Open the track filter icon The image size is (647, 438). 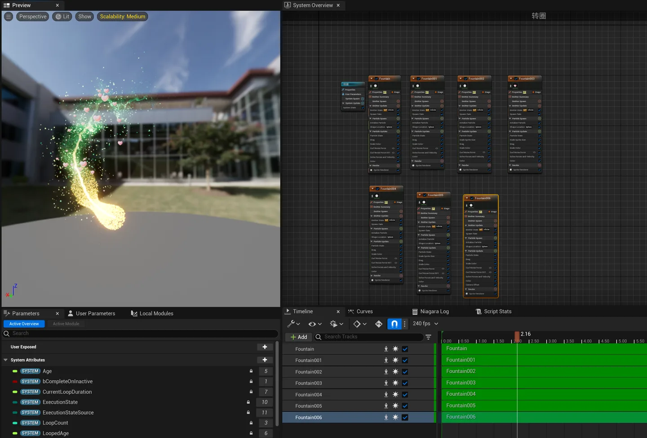pos(428,337)
